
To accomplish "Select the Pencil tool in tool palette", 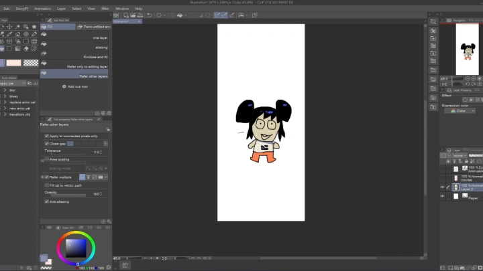I will [x=34, y=34].
